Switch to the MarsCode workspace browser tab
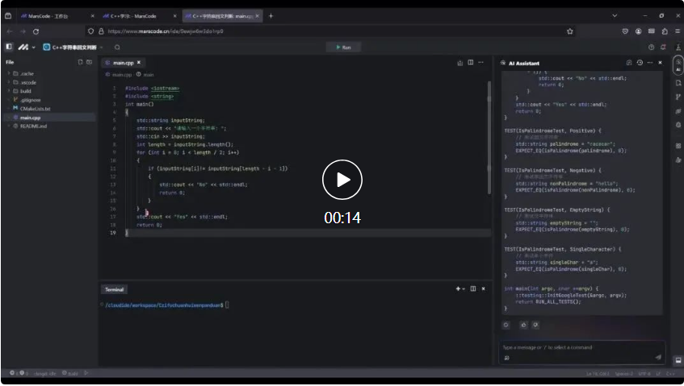Screen dimensions: 684x386 [50, 16]
